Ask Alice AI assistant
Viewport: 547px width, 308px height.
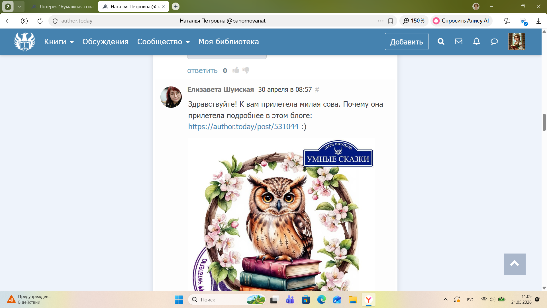(461, 21)
